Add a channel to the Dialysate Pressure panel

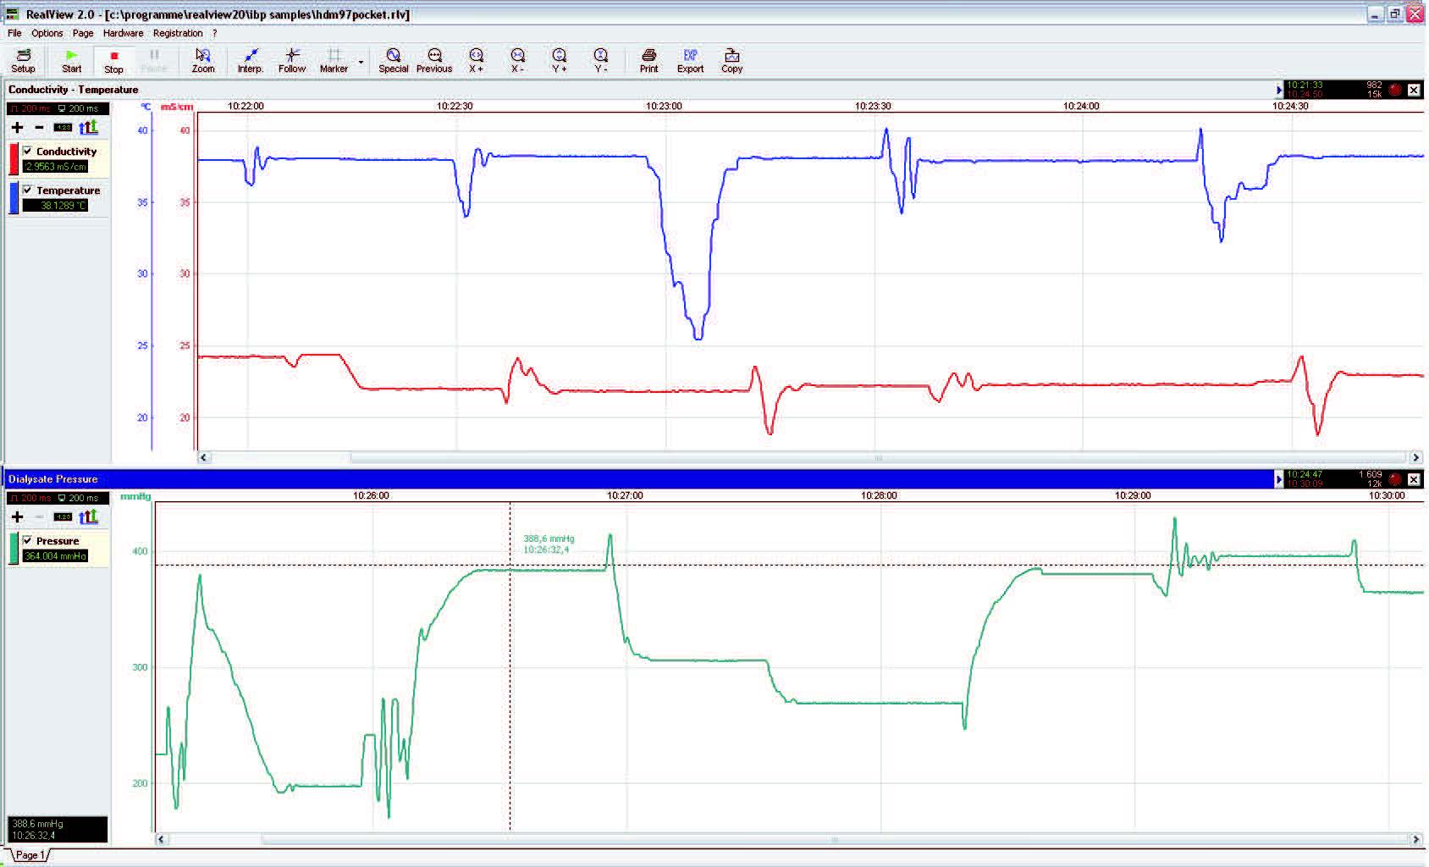coord(17,516)
